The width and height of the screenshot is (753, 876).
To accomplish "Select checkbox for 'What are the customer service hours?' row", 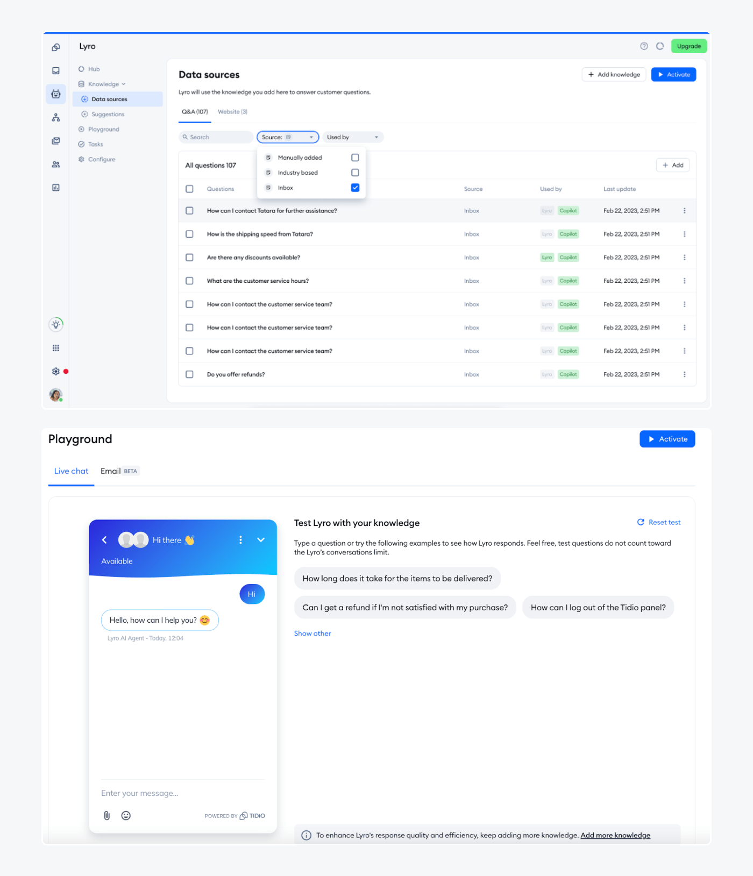I will coord(189,281).
